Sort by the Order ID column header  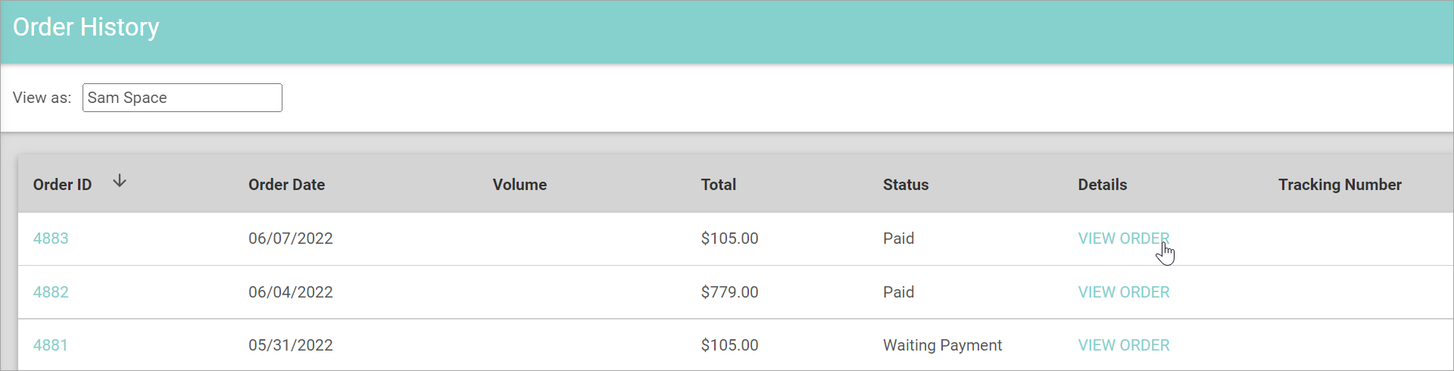(62, 185)
